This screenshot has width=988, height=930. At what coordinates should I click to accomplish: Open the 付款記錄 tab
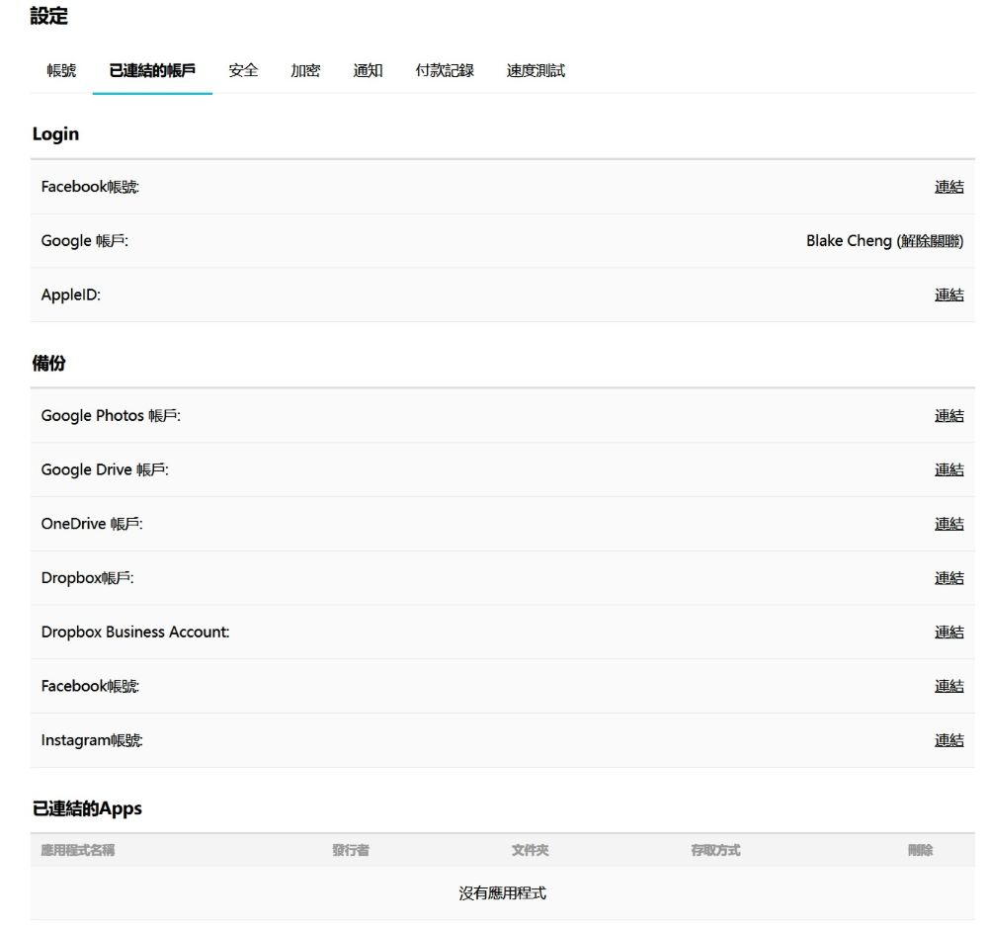point(445,71)
